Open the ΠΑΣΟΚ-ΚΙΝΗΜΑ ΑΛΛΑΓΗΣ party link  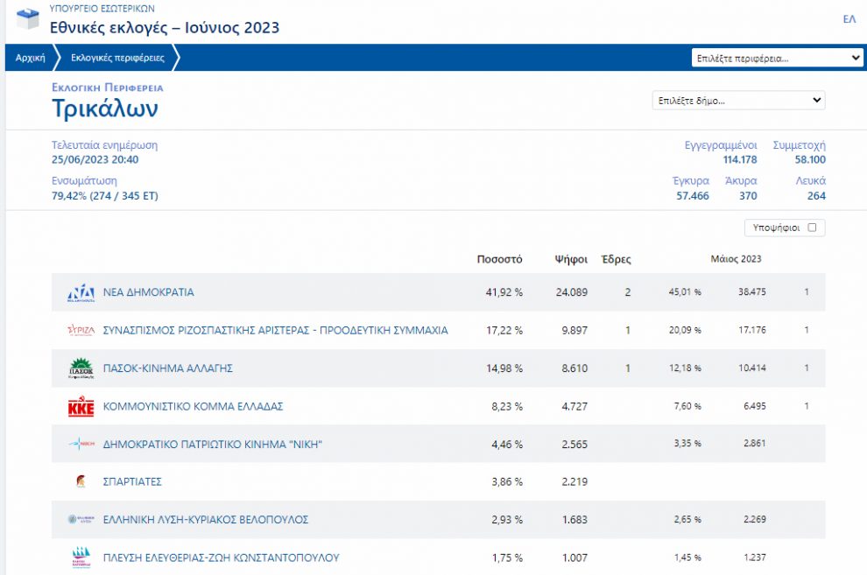tap(168, 368)
